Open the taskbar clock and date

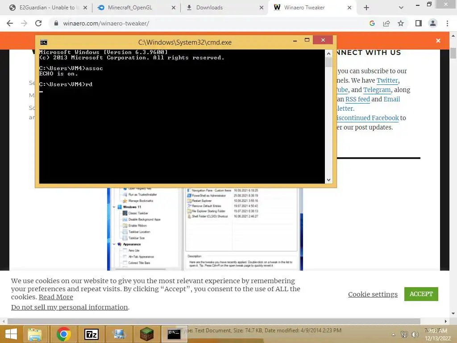click(437, 335)
